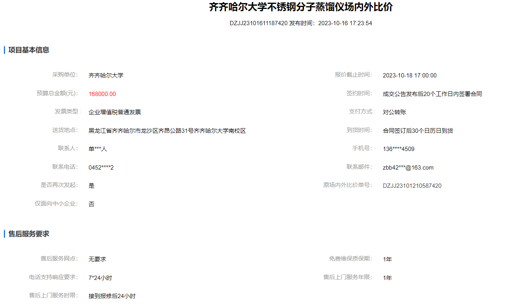Click the 免费维保质保期 label

coord(350,259)
